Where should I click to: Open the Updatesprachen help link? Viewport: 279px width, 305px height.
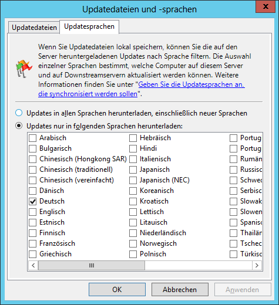click(142, 89)
